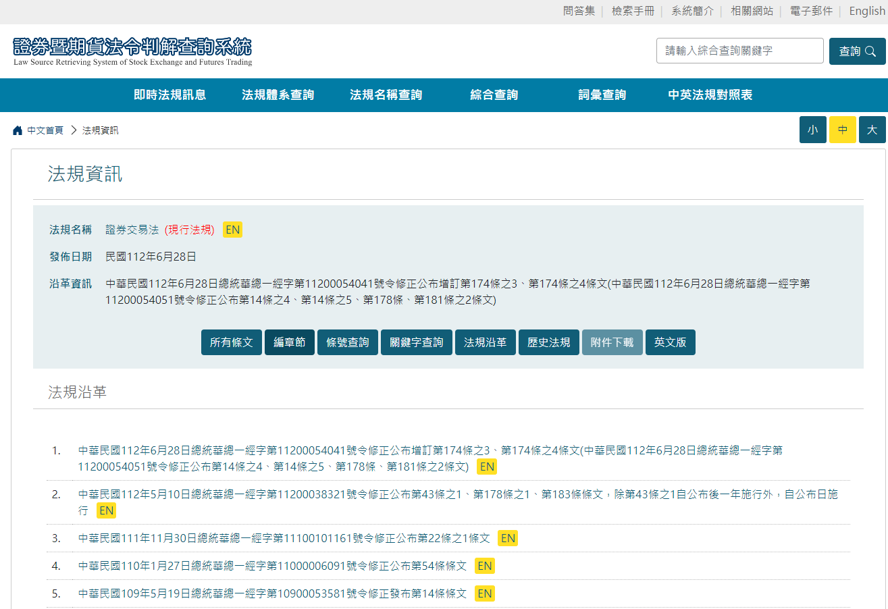Open 檢索手冊 top link
888x609 pixels.
pos(633,11)
